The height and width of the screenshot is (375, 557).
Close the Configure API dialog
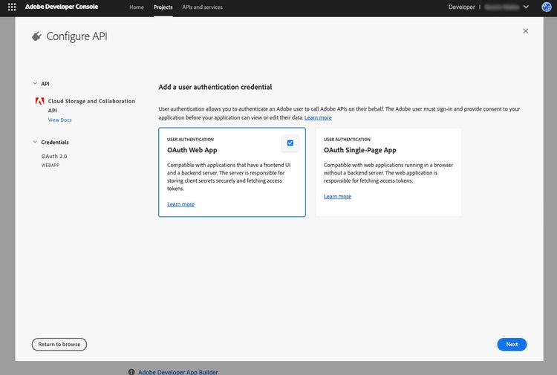(525, 31)
